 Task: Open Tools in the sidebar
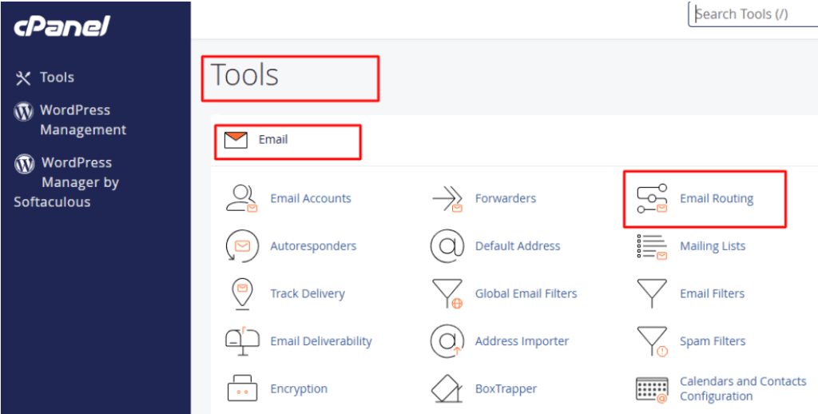point(58,78)
